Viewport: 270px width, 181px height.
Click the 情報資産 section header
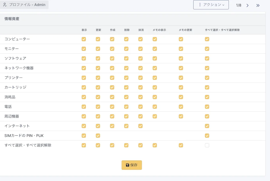point(12,19)
